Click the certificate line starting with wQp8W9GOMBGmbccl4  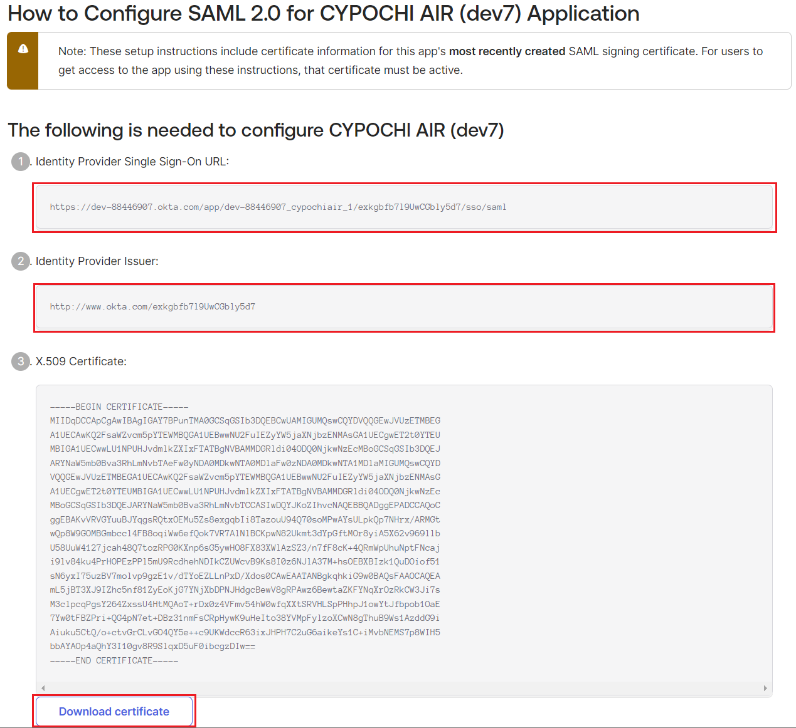(x=245, y=534)
